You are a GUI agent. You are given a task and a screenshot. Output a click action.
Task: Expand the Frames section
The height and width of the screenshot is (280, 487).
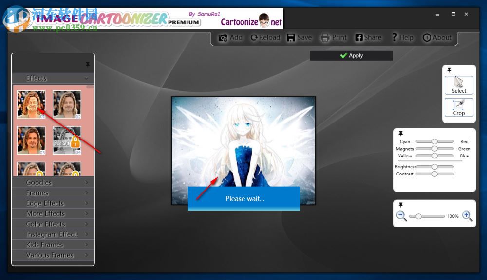point(53,193)
